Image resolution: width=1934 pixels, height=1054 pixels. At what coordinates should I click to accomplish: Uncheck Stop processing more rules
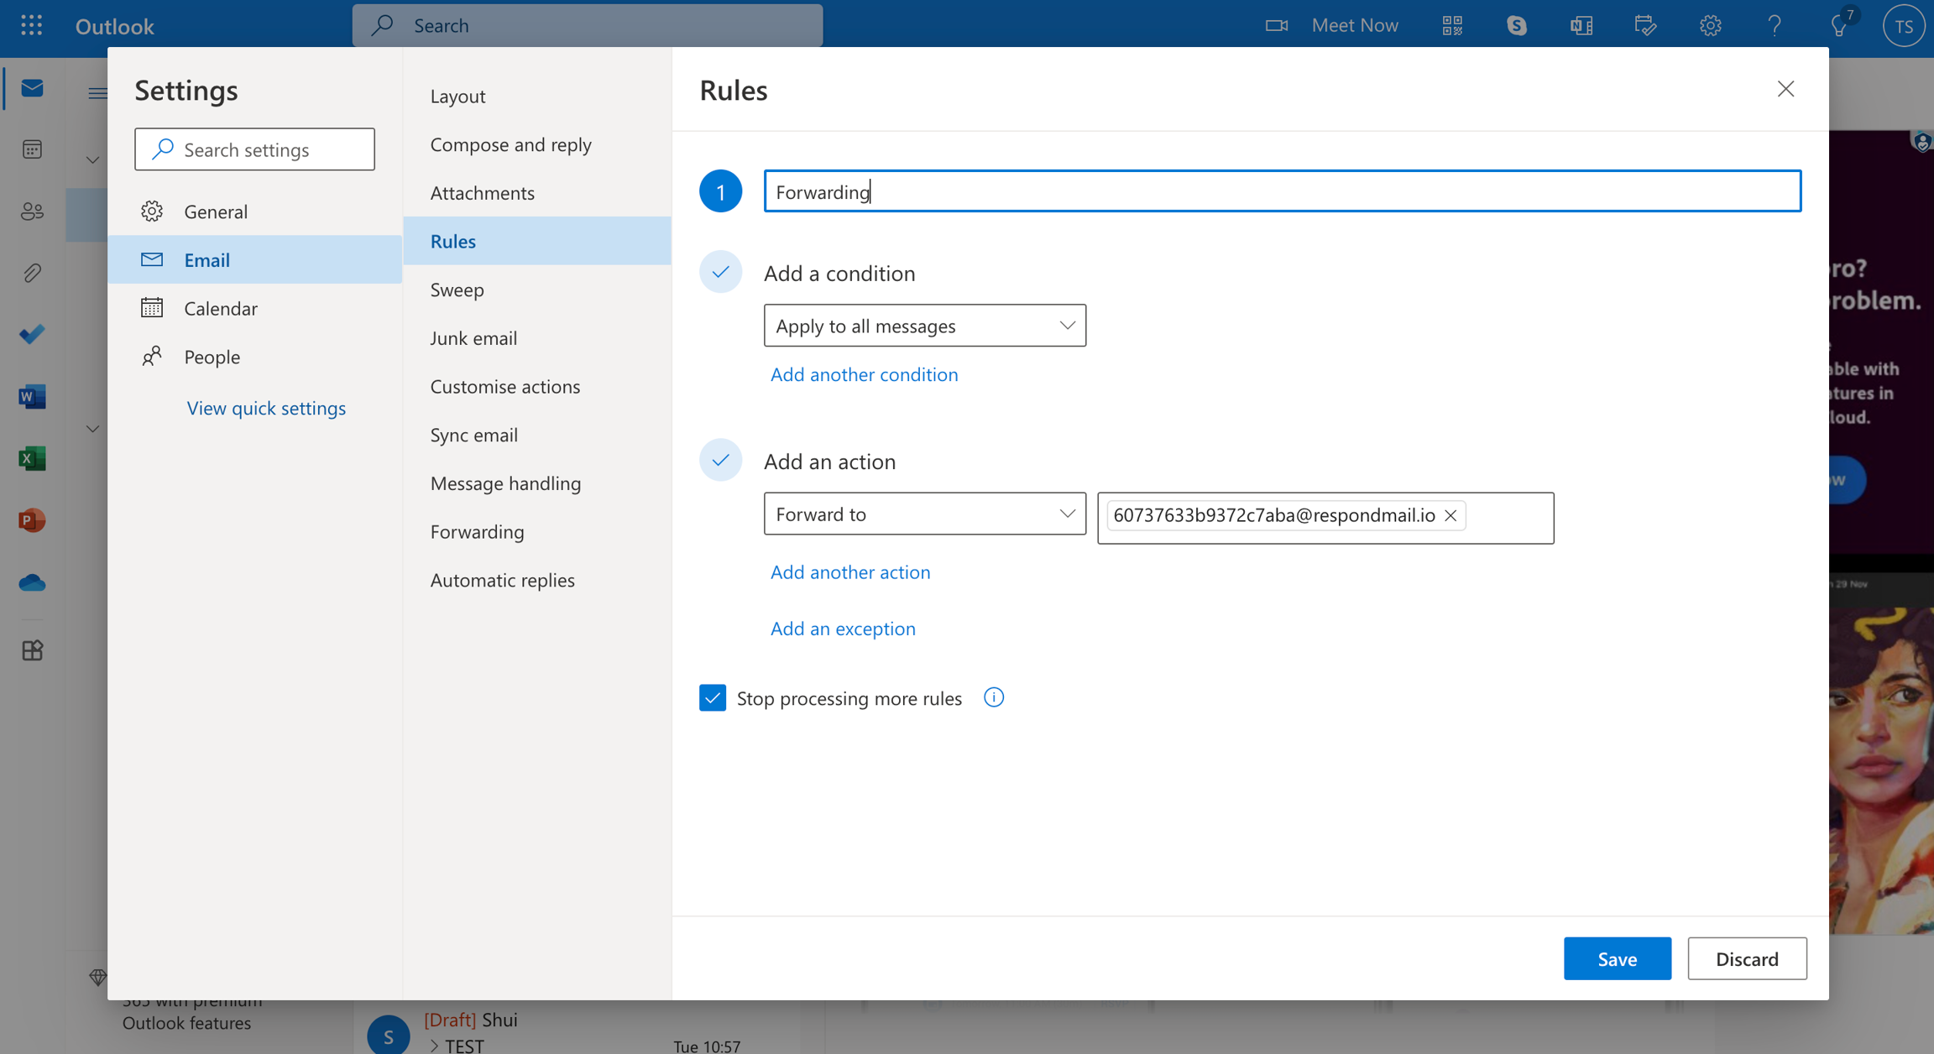coord(713,697)
